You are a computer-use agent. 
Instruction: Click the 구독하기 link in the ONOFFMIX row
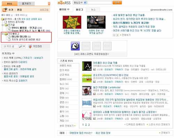point(119,82)
